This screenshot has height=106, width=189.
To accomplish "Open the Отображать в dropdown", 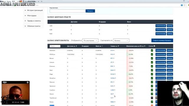I will [x=90, y=41].
